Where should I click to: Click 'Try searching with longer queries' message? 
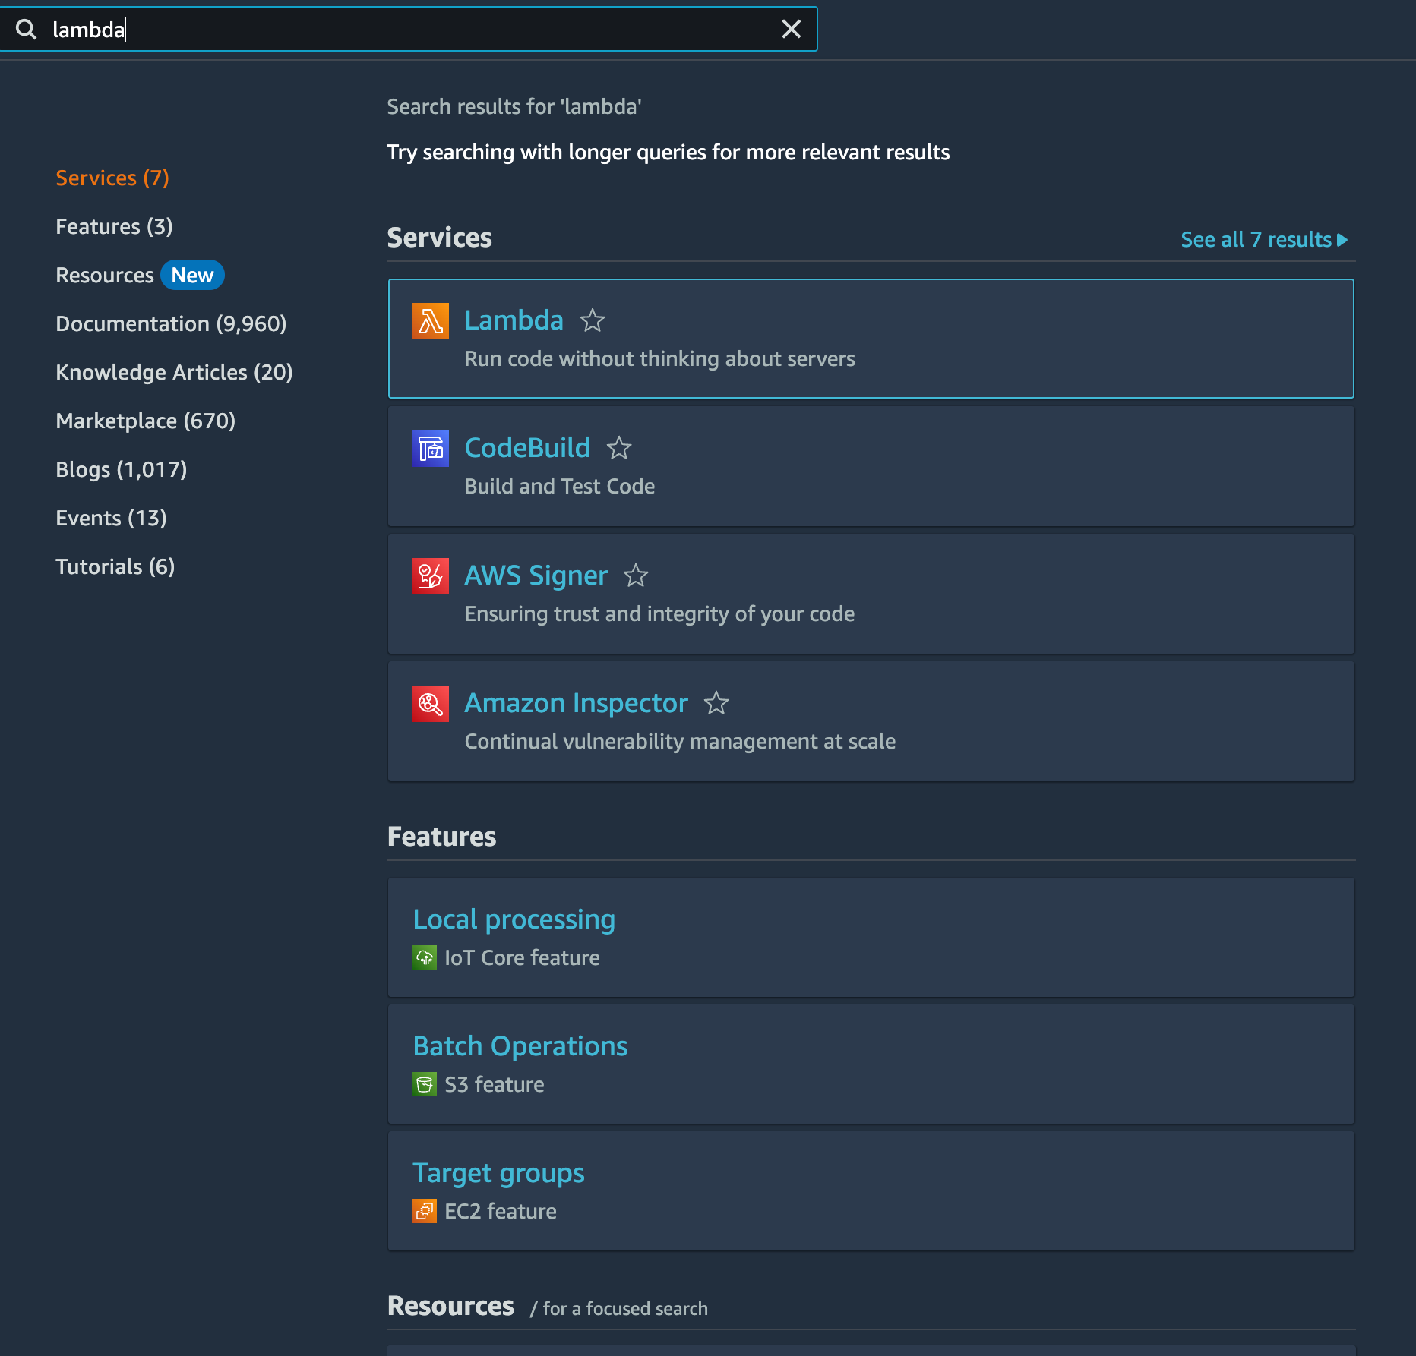[668, 152]
